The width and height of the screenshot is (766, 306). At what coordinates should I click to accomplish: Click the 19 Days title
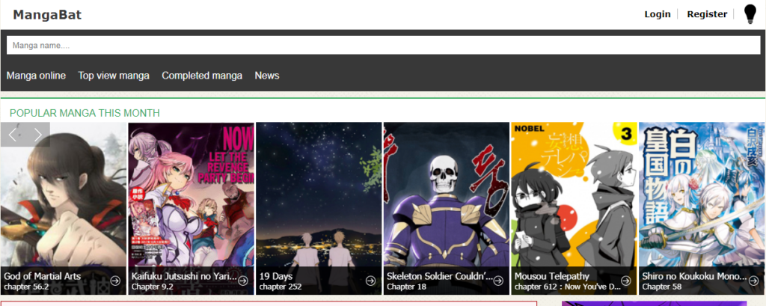click(x=275, y=276)
